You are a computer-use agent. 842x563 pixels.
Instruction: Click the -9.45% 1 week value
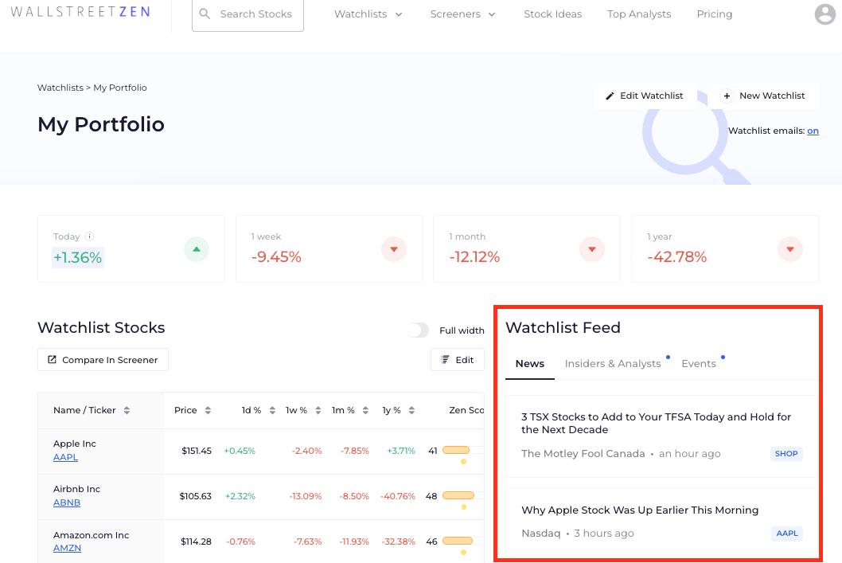(x=276, y=257)
